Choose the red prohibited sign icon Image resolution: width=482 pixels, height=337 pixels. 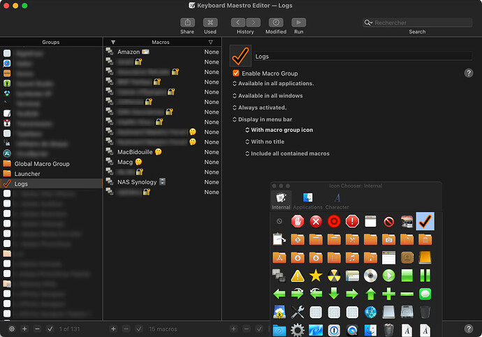pos(389,221)
